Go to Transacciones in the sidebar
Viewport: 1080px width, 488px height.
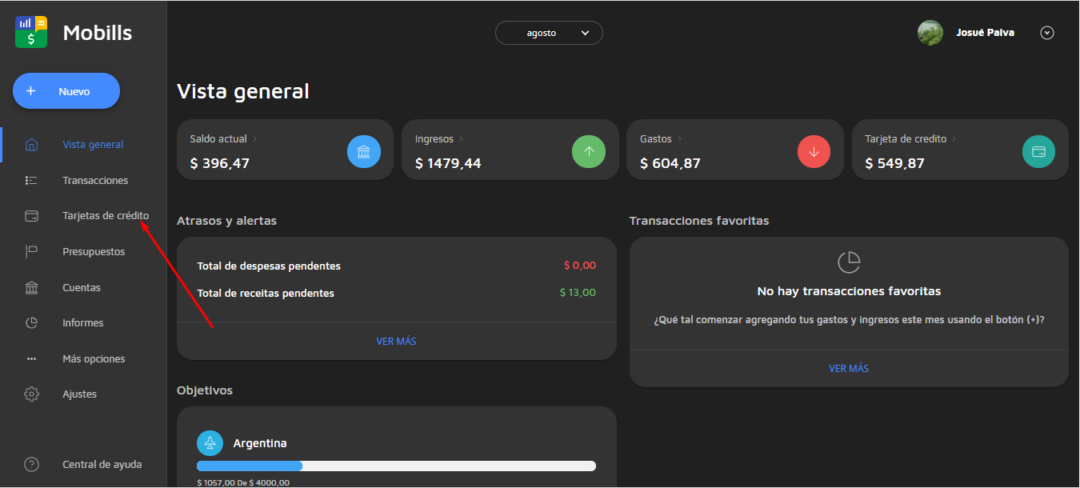94,181
